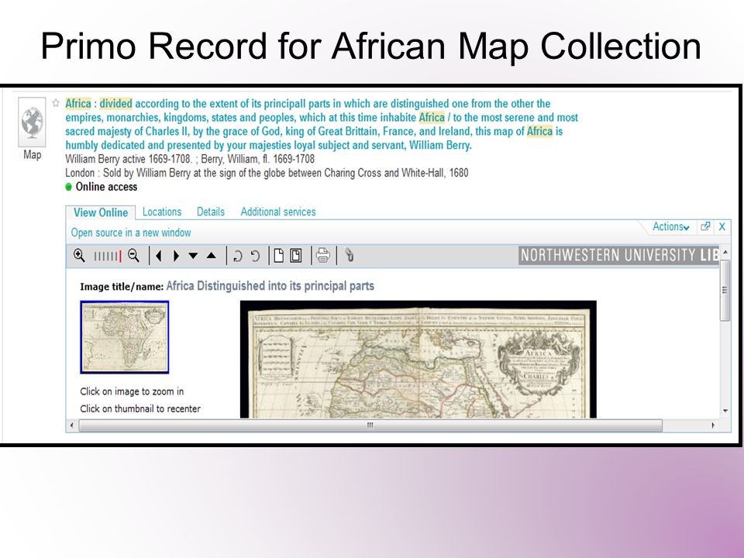The width and height of the screenshot is (744, 558).
Task: Pan the map left with arrow
Action: 158,256
